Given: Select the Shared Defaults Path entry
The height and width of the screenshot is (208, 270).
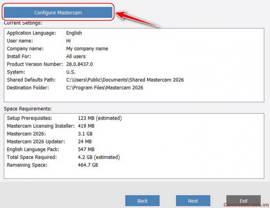Looking at the screenshot, I should 125,80.
